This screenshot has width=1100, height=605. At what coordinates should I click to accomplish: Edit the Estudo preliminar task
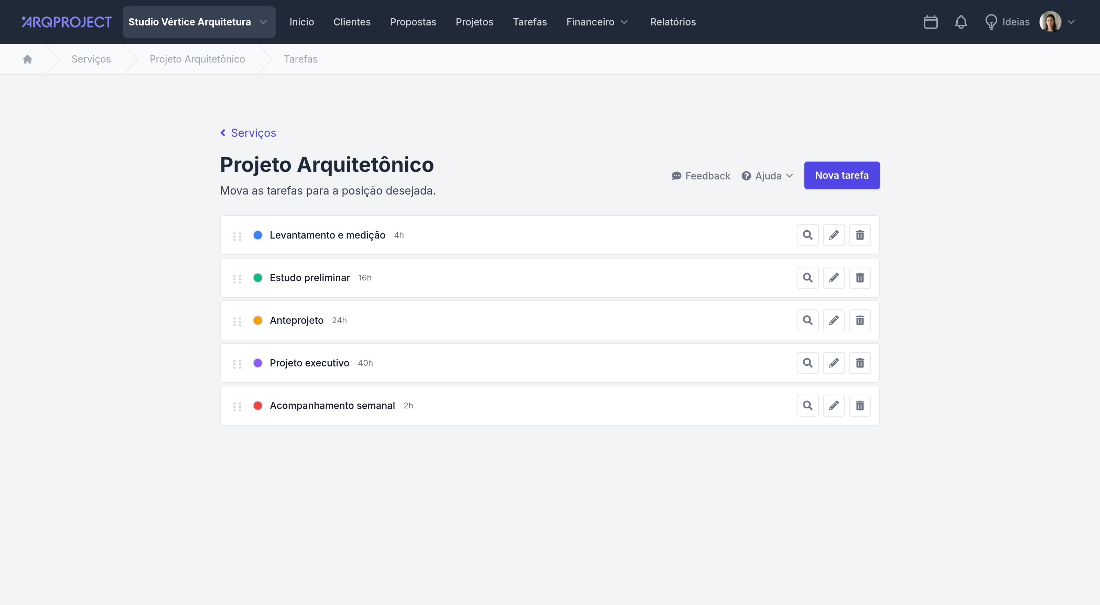834,277
